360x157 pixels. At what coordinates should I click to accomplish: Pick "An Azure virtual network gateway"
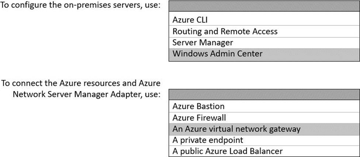pyautogui.click(x=236, y=129)
